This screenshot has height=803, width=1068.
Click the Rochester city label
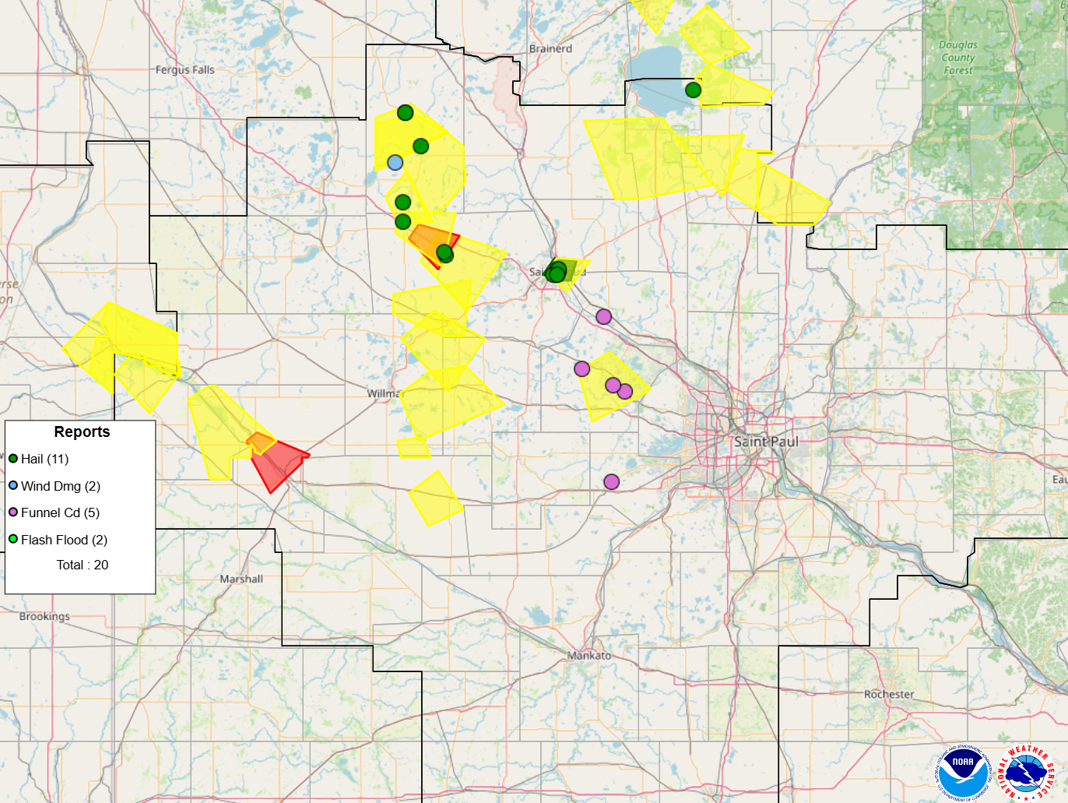(x=889, y=694)
